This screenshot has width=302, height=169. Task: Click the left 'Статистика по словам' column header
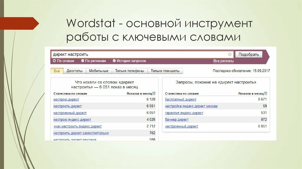[70, 94]
